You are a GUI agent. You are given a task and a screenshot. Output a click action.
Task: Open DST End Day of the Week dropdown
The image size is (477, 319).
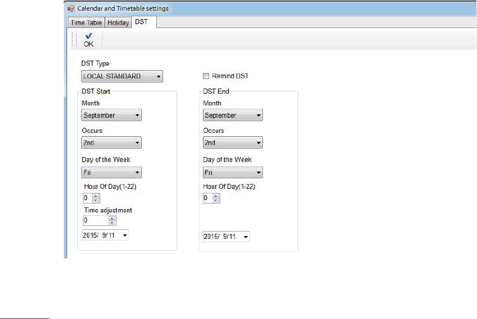tap(233, 172)
